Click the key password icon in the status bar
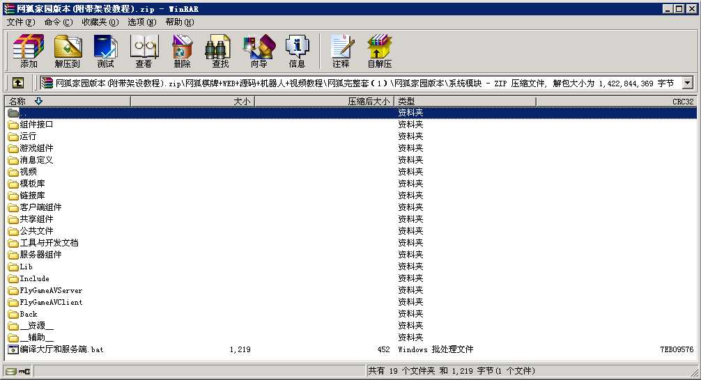The width and height of the screenshot is (701, 380). click(x=24, y=371)
